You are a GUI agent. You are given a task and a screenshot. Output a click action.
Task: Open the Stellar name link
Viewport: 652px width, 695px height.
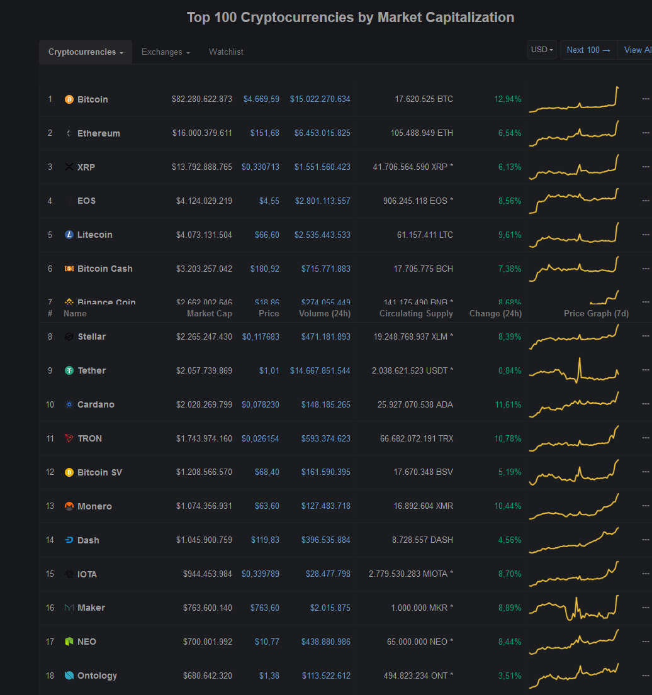click(92, 337)
